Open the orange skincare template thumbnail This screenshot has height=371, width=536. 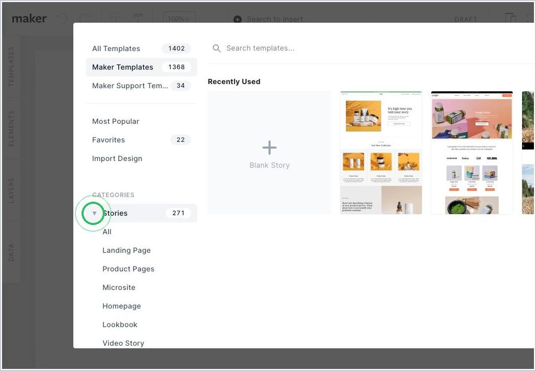tap(381, 153)
